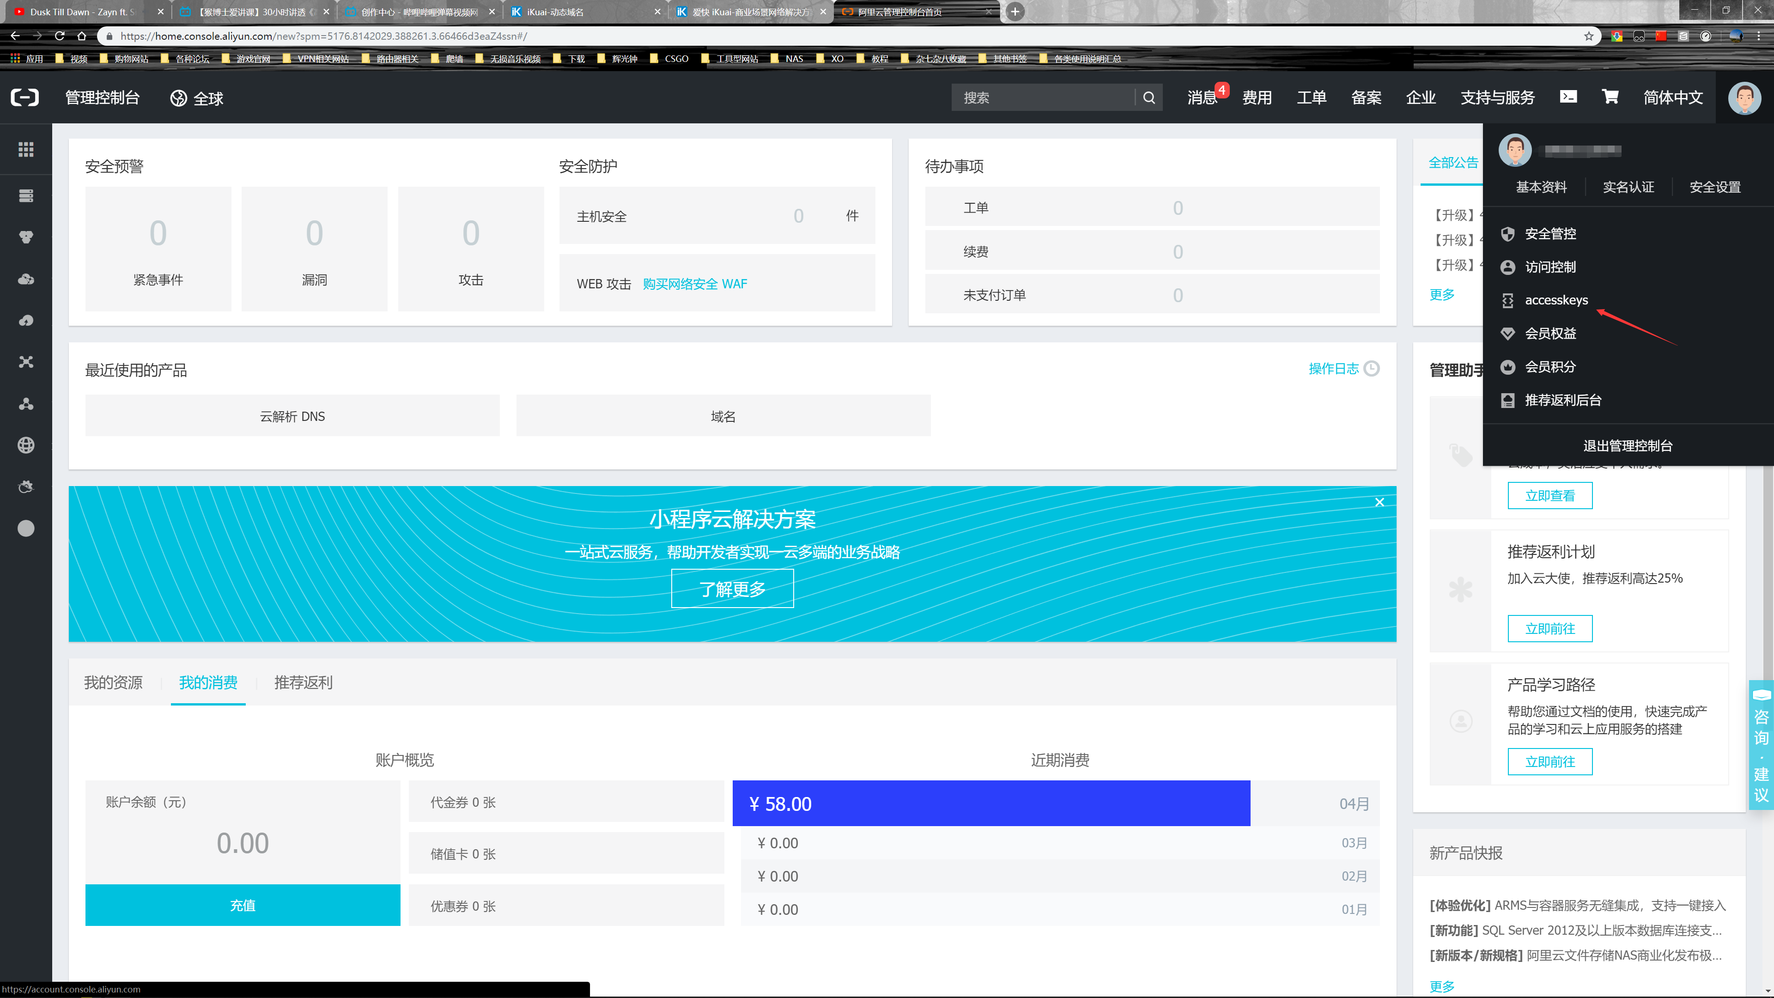
Task: Switch to the 我的消费 tab
Action: coord(208,682)
